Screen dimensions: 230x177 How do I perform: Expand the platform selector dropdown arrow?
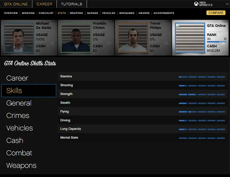(227, 4)
